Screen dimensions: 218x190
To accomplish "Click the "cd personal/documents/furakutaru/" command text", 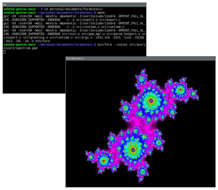I will click(x=74, y=9).
